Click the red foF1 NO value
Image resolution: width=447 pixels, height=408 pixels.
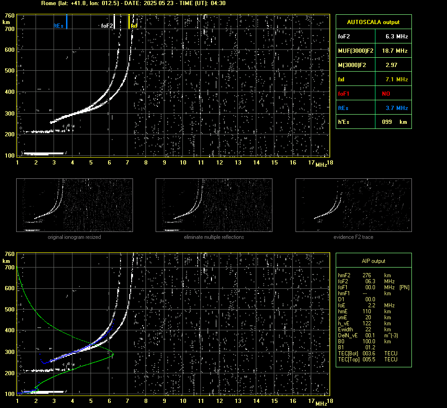point(386,94)
